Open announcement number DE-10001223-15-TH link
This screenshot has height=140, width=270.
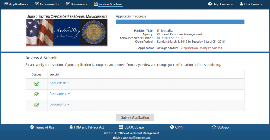pyautogui.click(x=171, y=38)
